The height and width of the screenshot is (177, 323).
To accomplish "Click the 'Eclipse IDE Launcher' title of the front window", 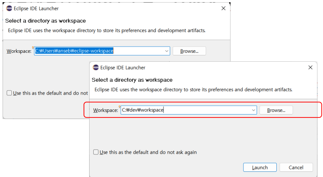I will coord(123,68).
